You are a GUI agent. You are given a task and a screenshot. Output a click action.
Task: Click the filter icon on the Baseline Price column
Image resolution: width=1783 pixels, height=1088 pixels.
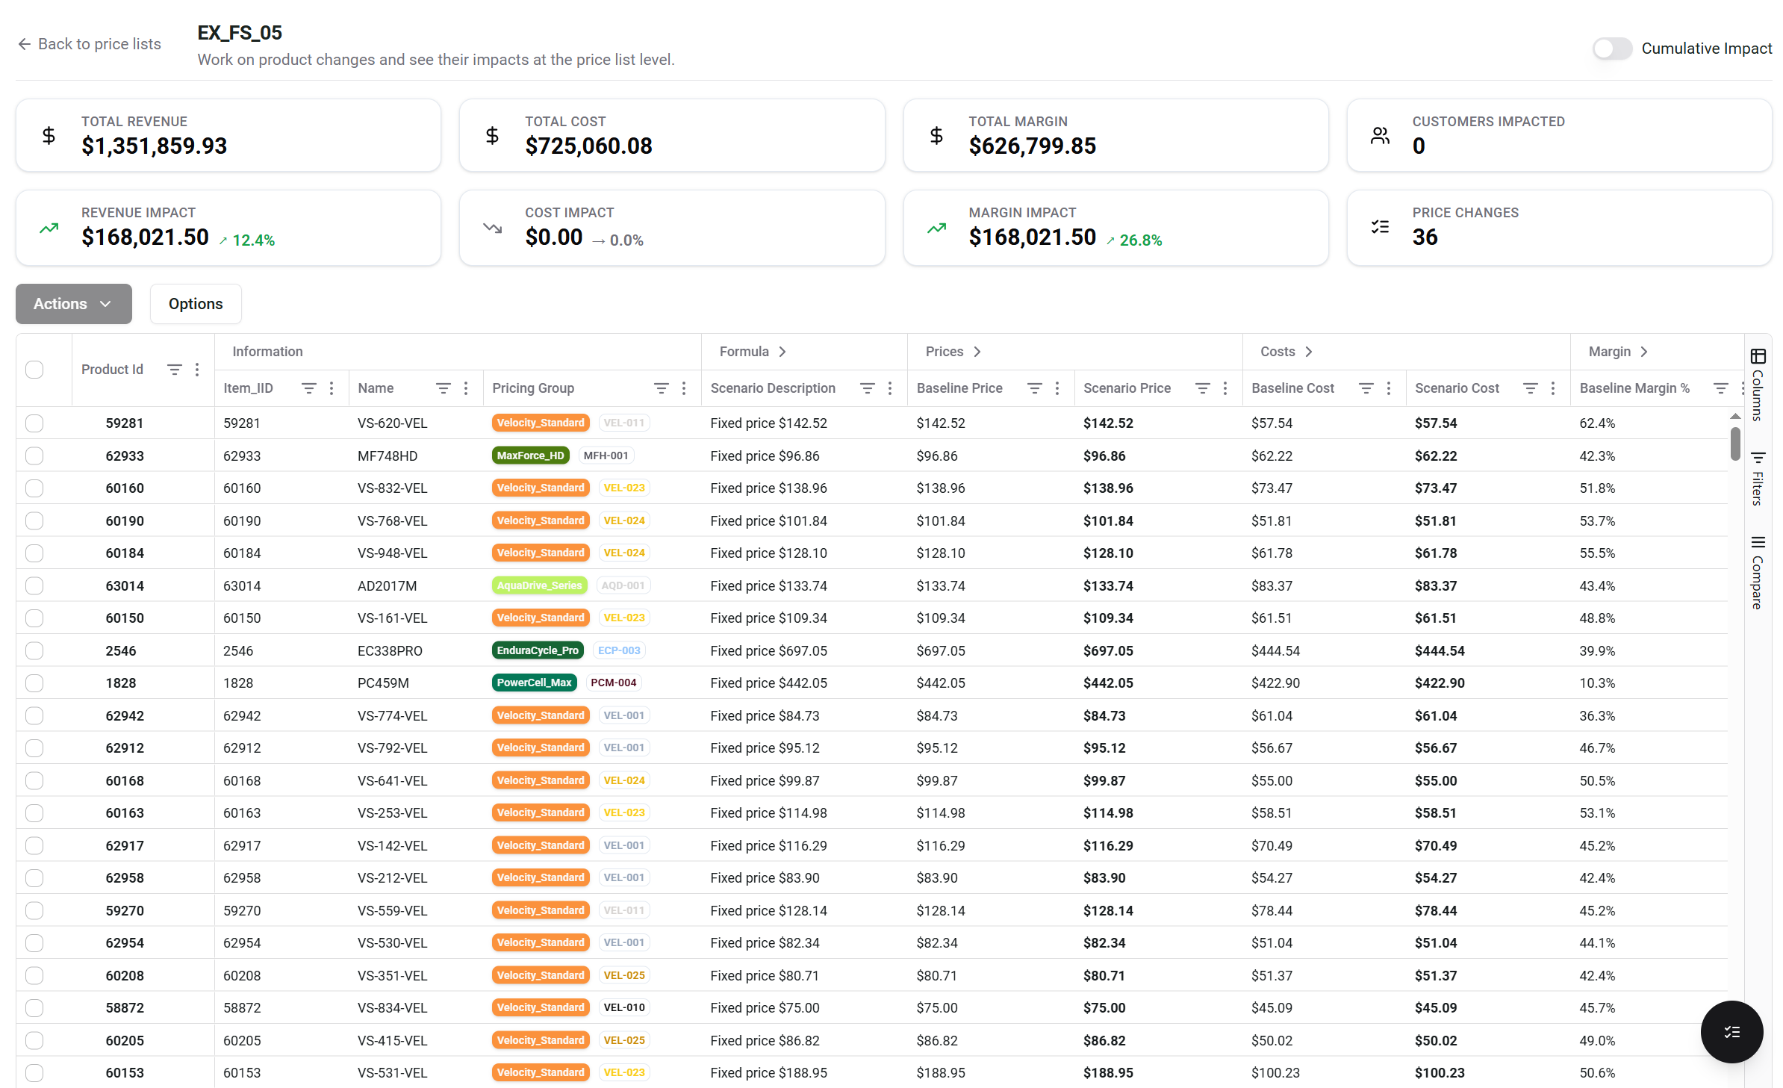click(x=1035, y=388)
